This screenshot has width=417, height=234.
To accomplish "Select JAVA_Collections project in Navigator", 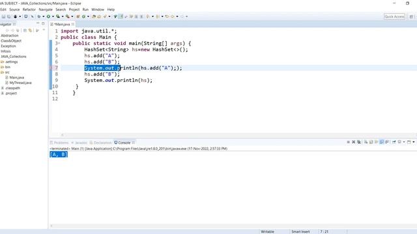I will [x=13, y=57].
